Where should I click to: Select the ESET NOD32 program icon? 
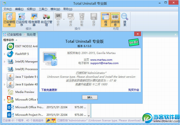10,46
